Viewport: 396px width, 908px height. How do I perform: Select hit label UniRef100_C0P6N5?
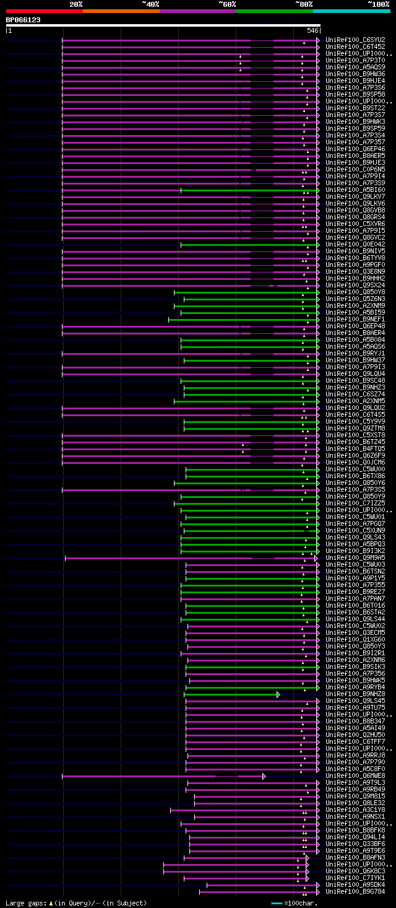click(x=355, y=170)
